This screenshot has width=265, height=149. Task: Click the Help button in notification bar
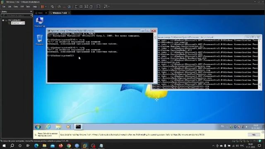pos(254,135)
